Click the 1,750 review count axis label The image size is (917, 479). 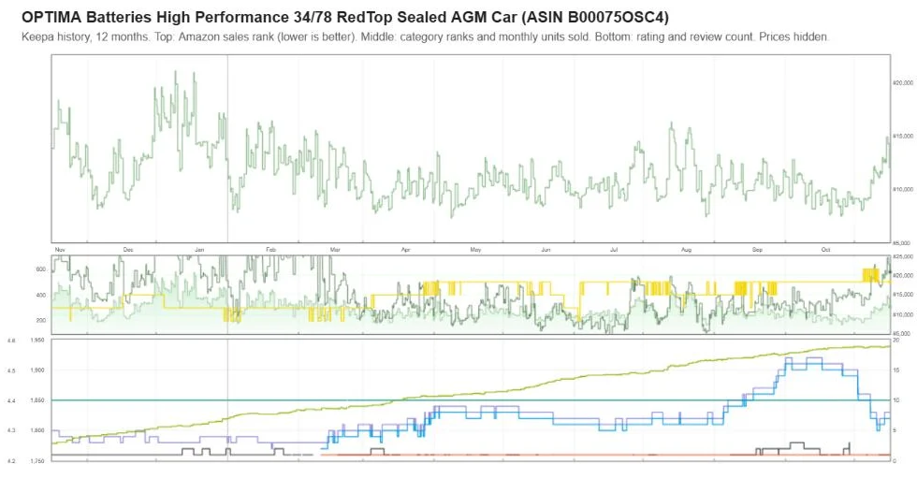pos(37,461)
